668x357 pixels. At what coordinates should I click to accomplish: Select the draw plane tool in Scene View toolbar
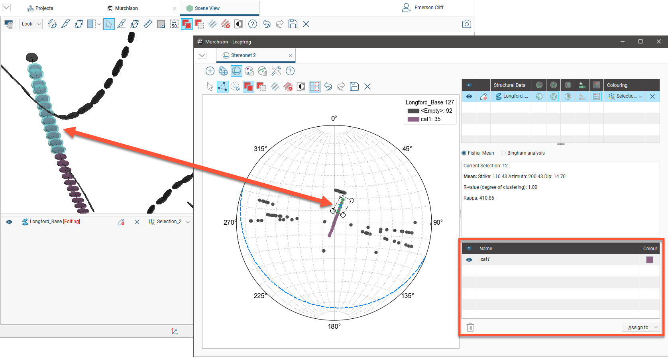(79, 24)
